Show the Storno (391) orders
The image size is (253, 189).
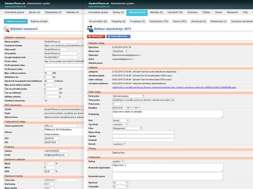(180, 21)
